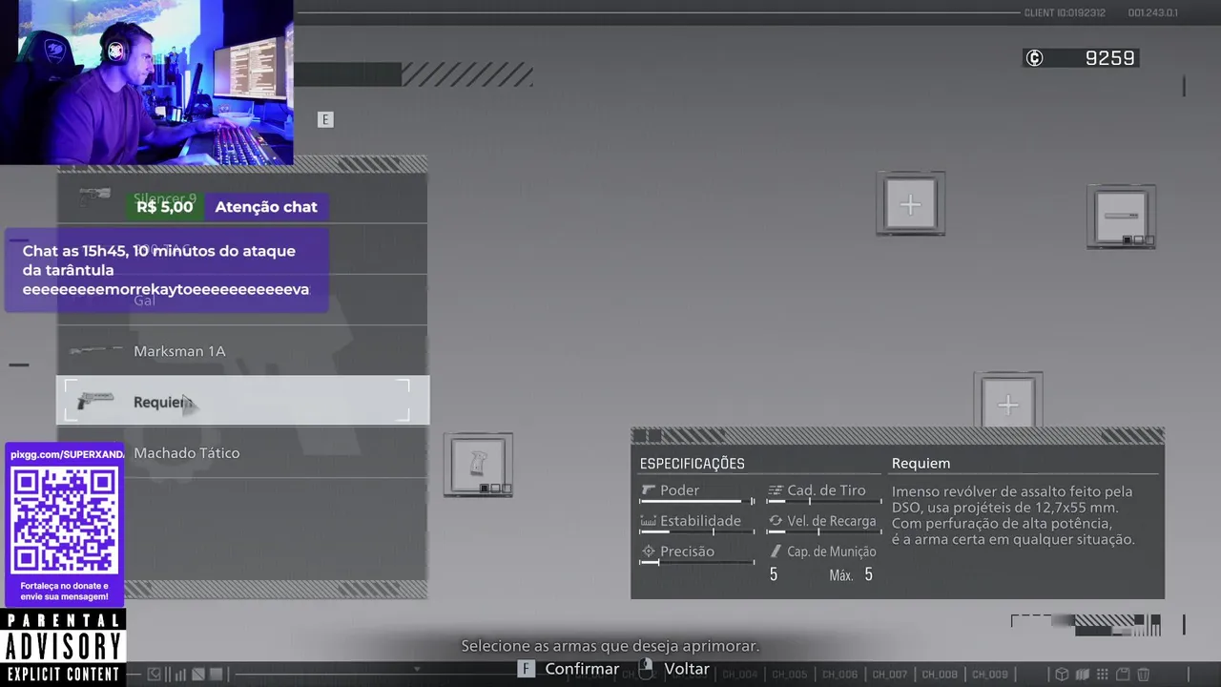This screenshot has width=1221, height=687.
Task: Click the Vel. de Recarga bar
Action: (x=823, y=531)
